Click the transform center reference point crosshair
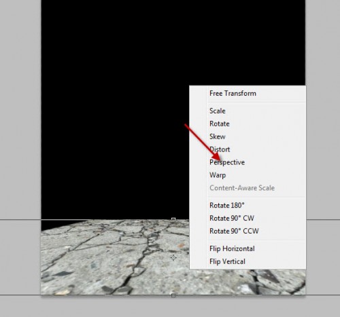 173,257
